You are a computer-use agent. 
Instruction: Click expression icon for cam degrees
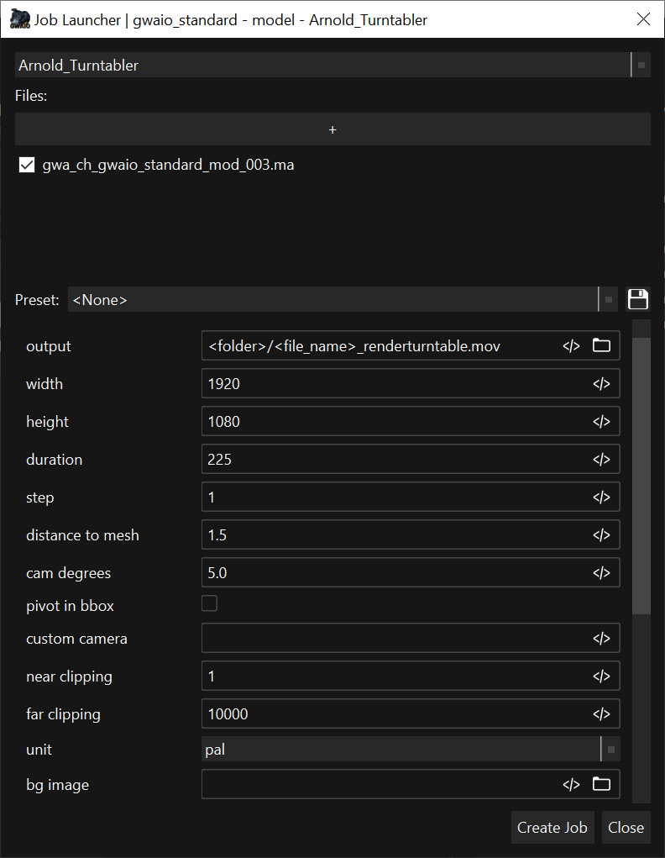coord(601,573)
